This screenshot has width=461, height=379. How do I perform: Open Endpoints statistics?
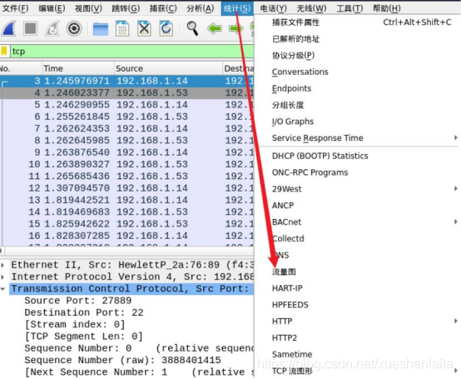pyautogui.click(x=357, y=88)
